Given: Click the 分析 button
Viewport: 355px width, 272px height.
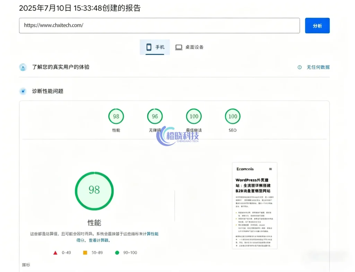Looking at the screenshot, I should tap(317, 25).
